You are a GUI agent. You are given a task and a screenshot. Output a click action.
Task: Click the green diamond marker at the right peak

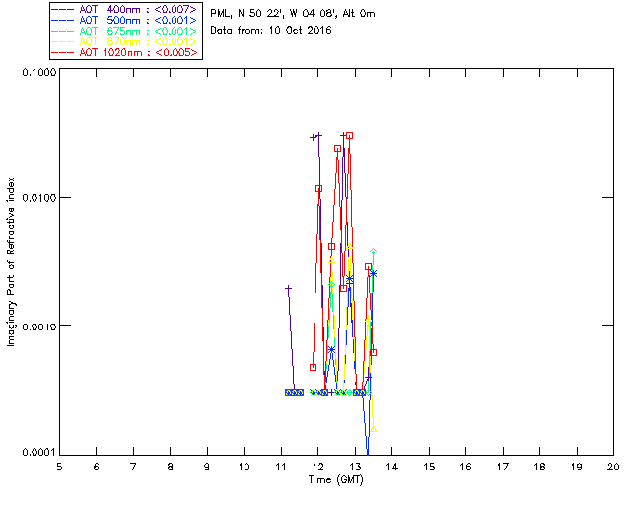click(x=373, y=251)
